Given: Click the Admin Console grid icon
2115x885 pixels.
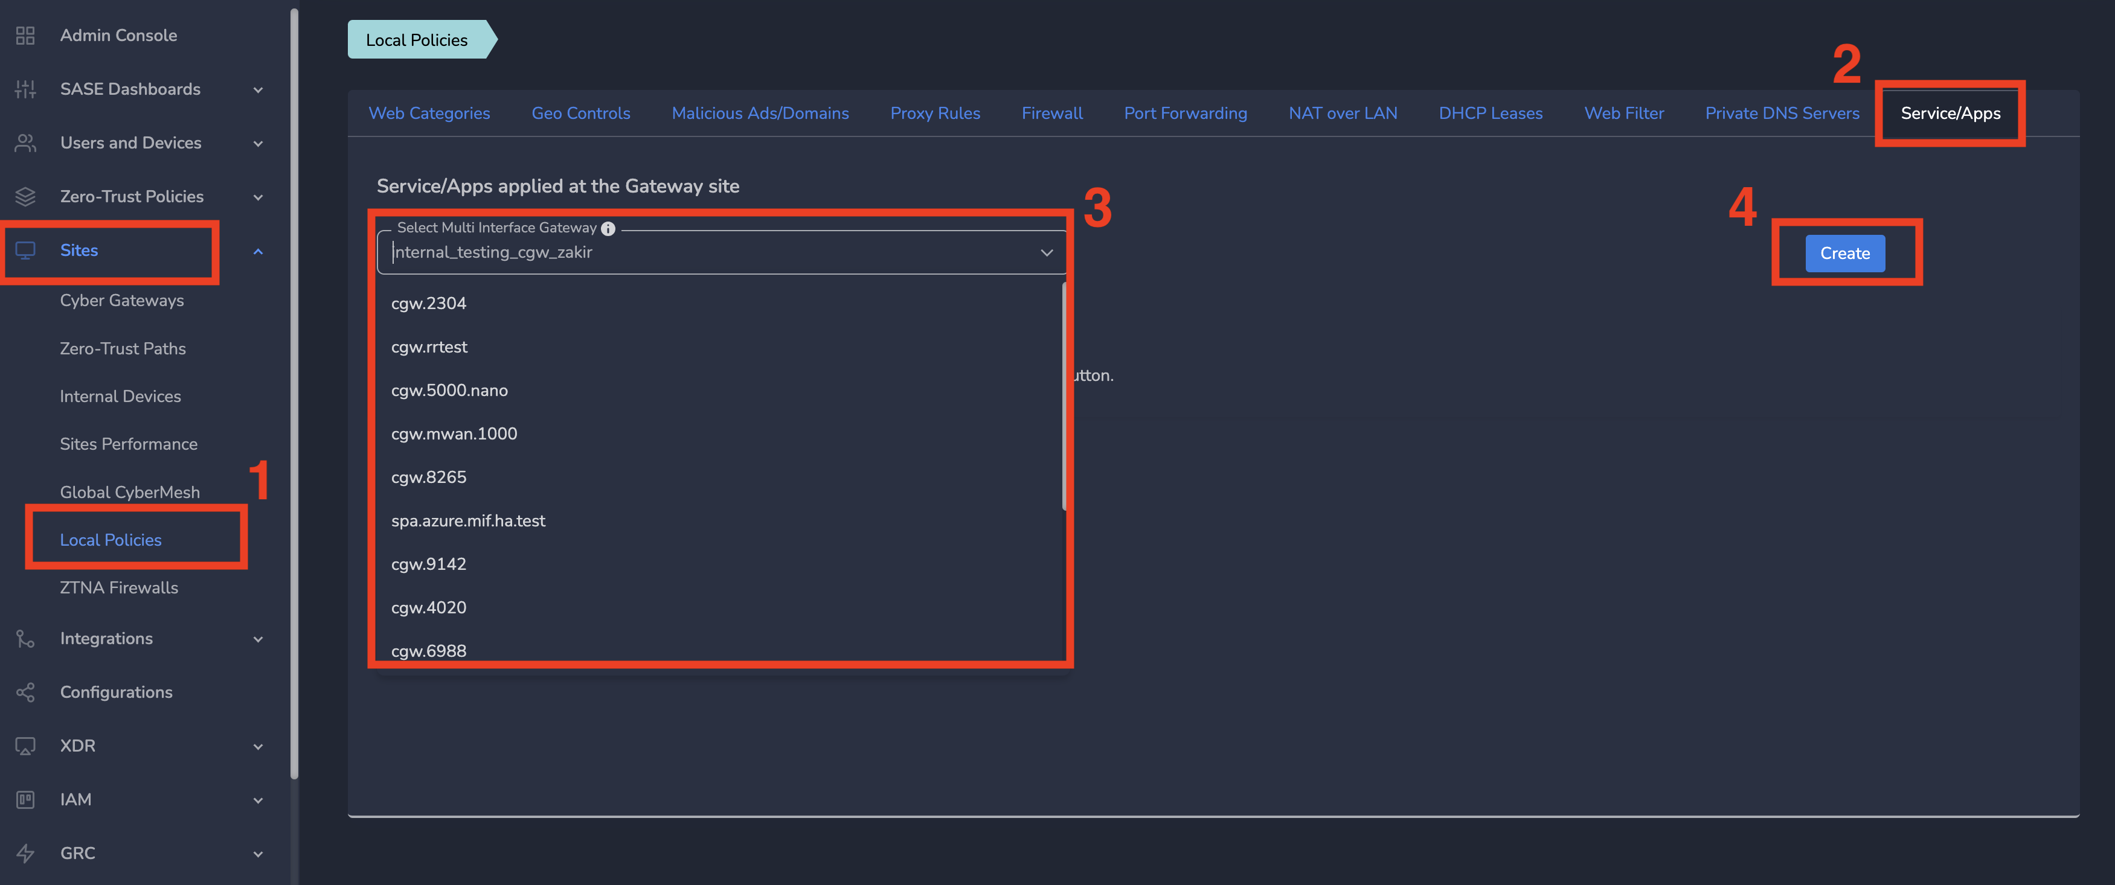Looking at the screenshot, I should 25,35.
